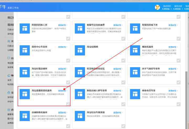
Task: Open 查看教程 link for 微淘优惠券
Action: [173, 47]
